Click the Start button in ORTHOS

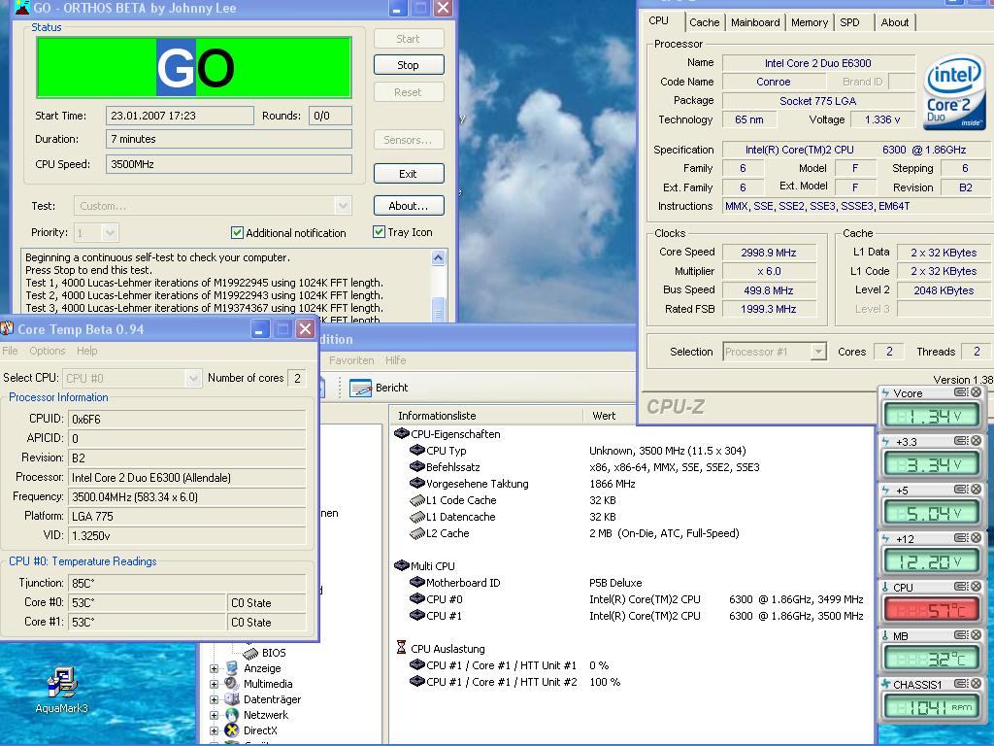(409, 39)
